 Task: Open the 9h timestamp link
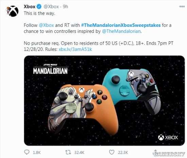click(65, 7)
